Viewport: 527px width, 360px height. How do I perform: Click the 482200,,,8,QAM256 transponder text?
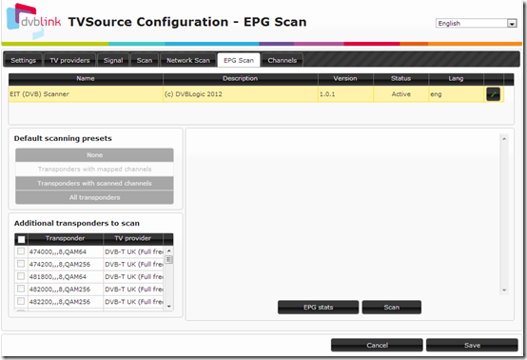coord(60,302)
